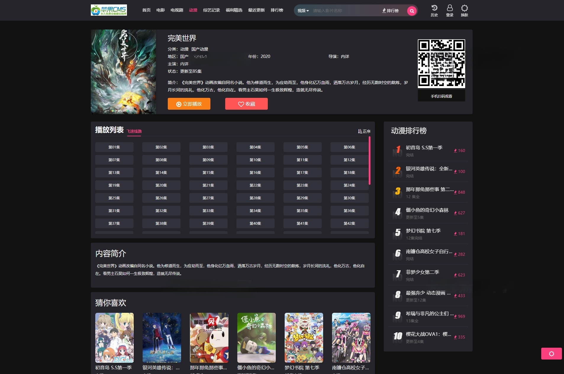
Task: Click the 苹果CMS site logo
Action: pos(109,10)
